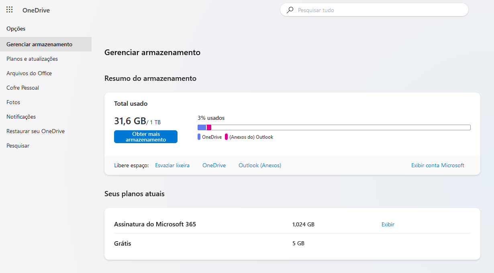Open OneDrive link under Libere espaço

[x=214, y=165]
